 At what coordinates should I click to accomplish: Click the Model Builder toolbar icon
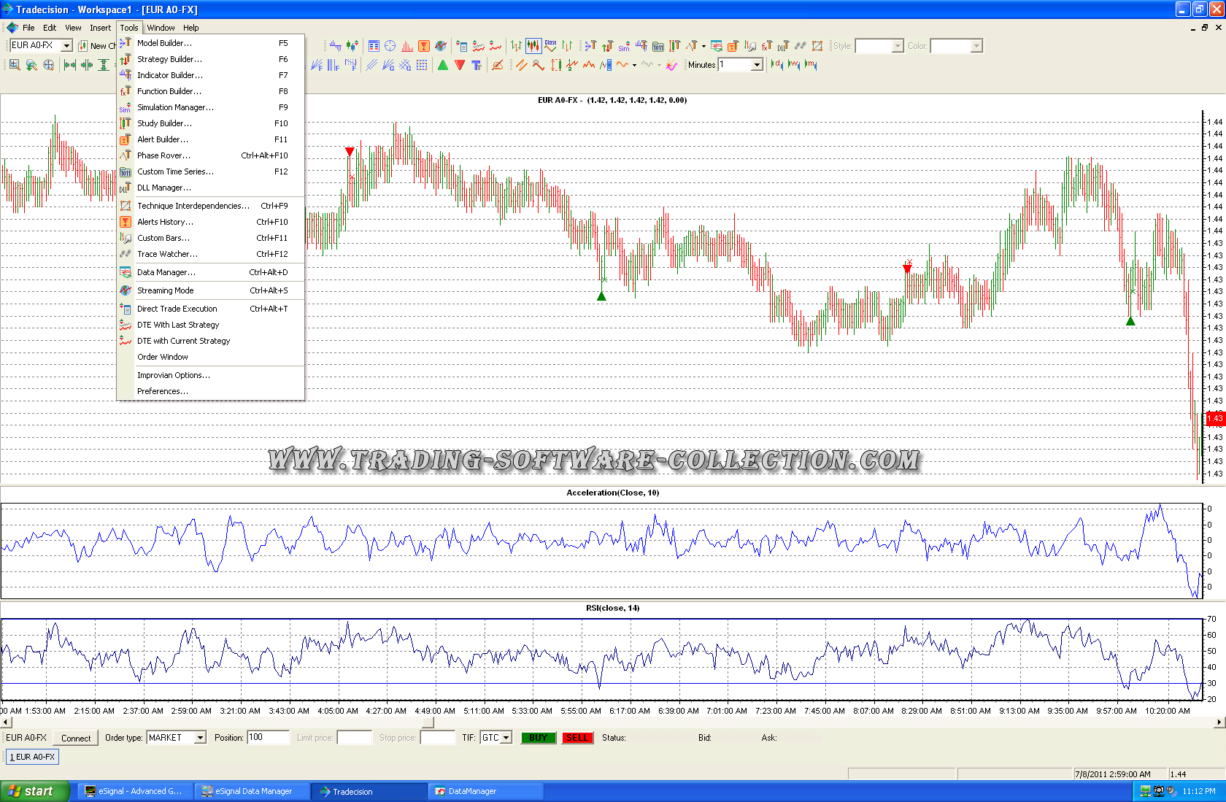(590, 46)
